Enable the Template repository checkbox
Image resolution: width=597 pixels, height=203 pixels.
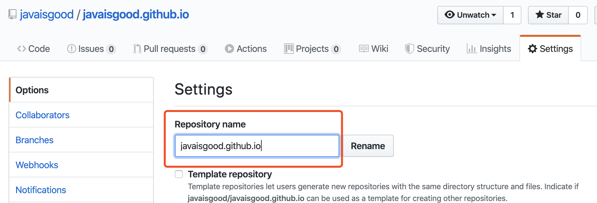point(179,174)
